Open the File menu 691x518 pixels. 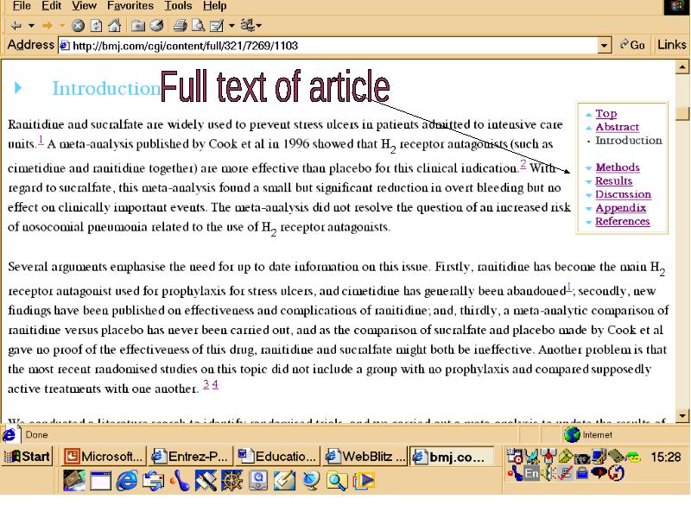(22, 6)
